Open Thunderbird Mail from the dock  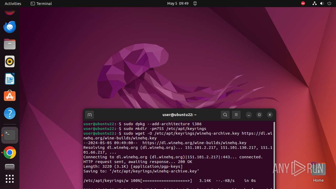pyautogui.click(x=10, y=27)
